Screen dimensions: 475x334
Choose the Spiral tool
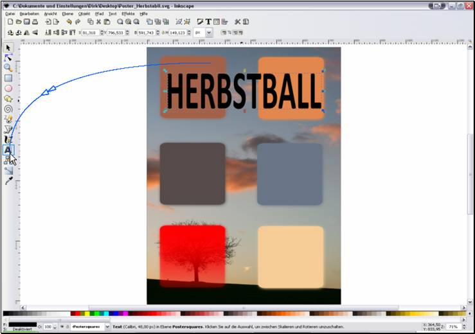[8, 109]
